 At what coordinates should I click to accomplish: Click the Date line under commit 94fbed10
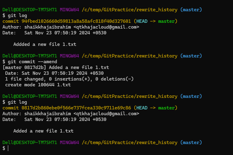click(x=54, y=33)
